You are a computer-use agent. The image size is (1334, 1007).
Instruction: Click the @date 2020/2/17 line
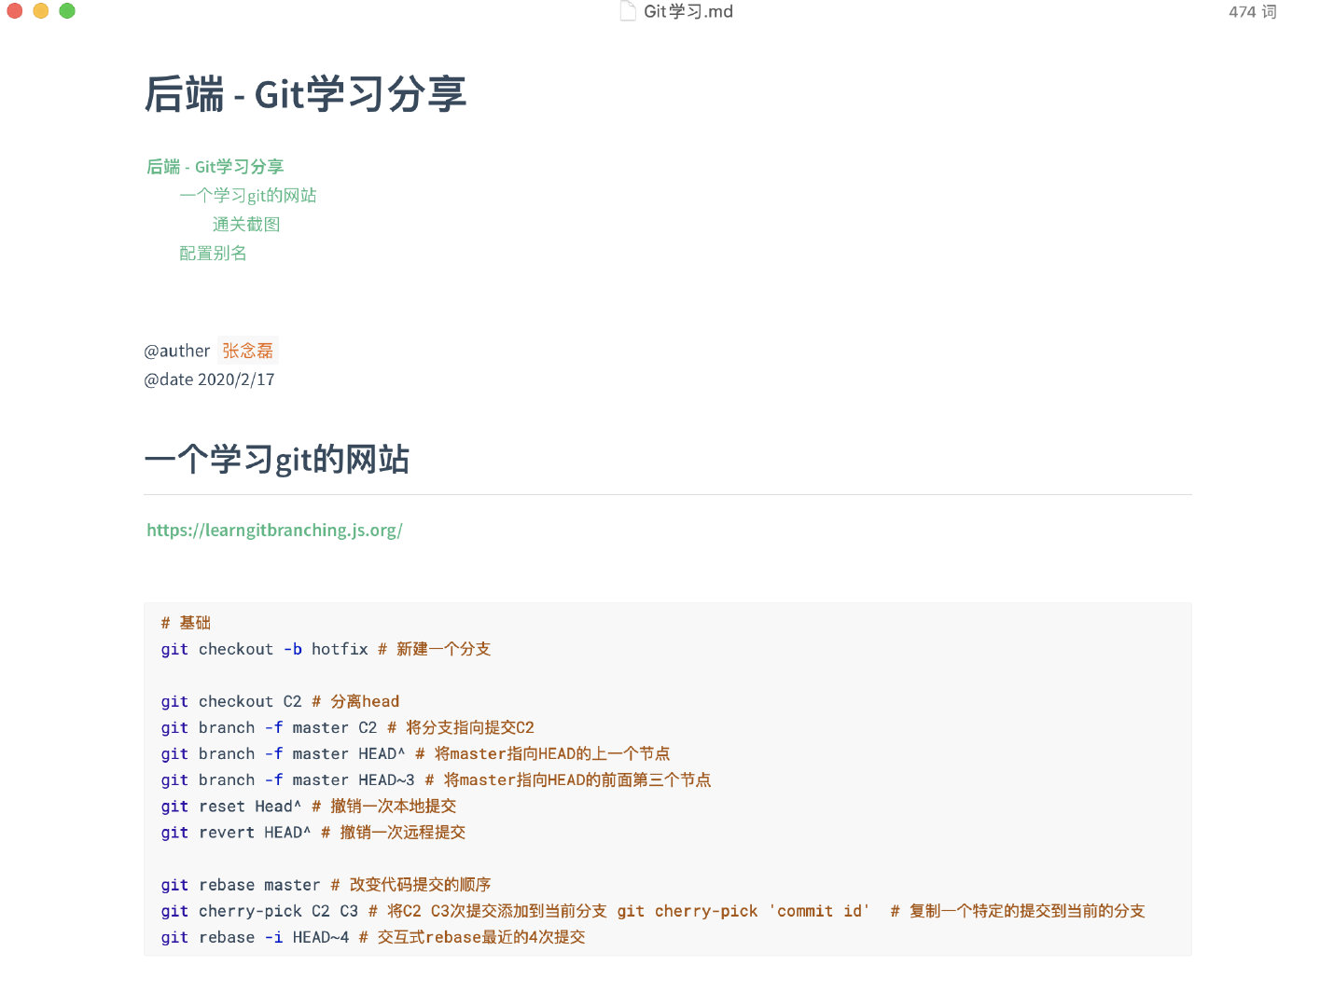[209, 379]
